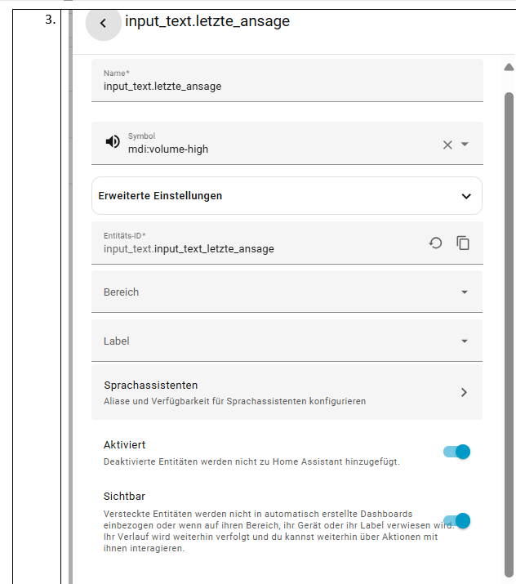516x584 pixels.
Task: Open the Label dropdown
Action: (x=287, y=341)
